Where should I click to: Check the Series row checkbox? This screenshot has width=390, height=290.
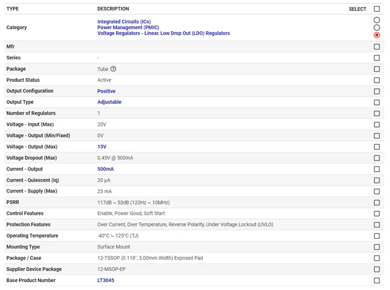pos(377,58)
